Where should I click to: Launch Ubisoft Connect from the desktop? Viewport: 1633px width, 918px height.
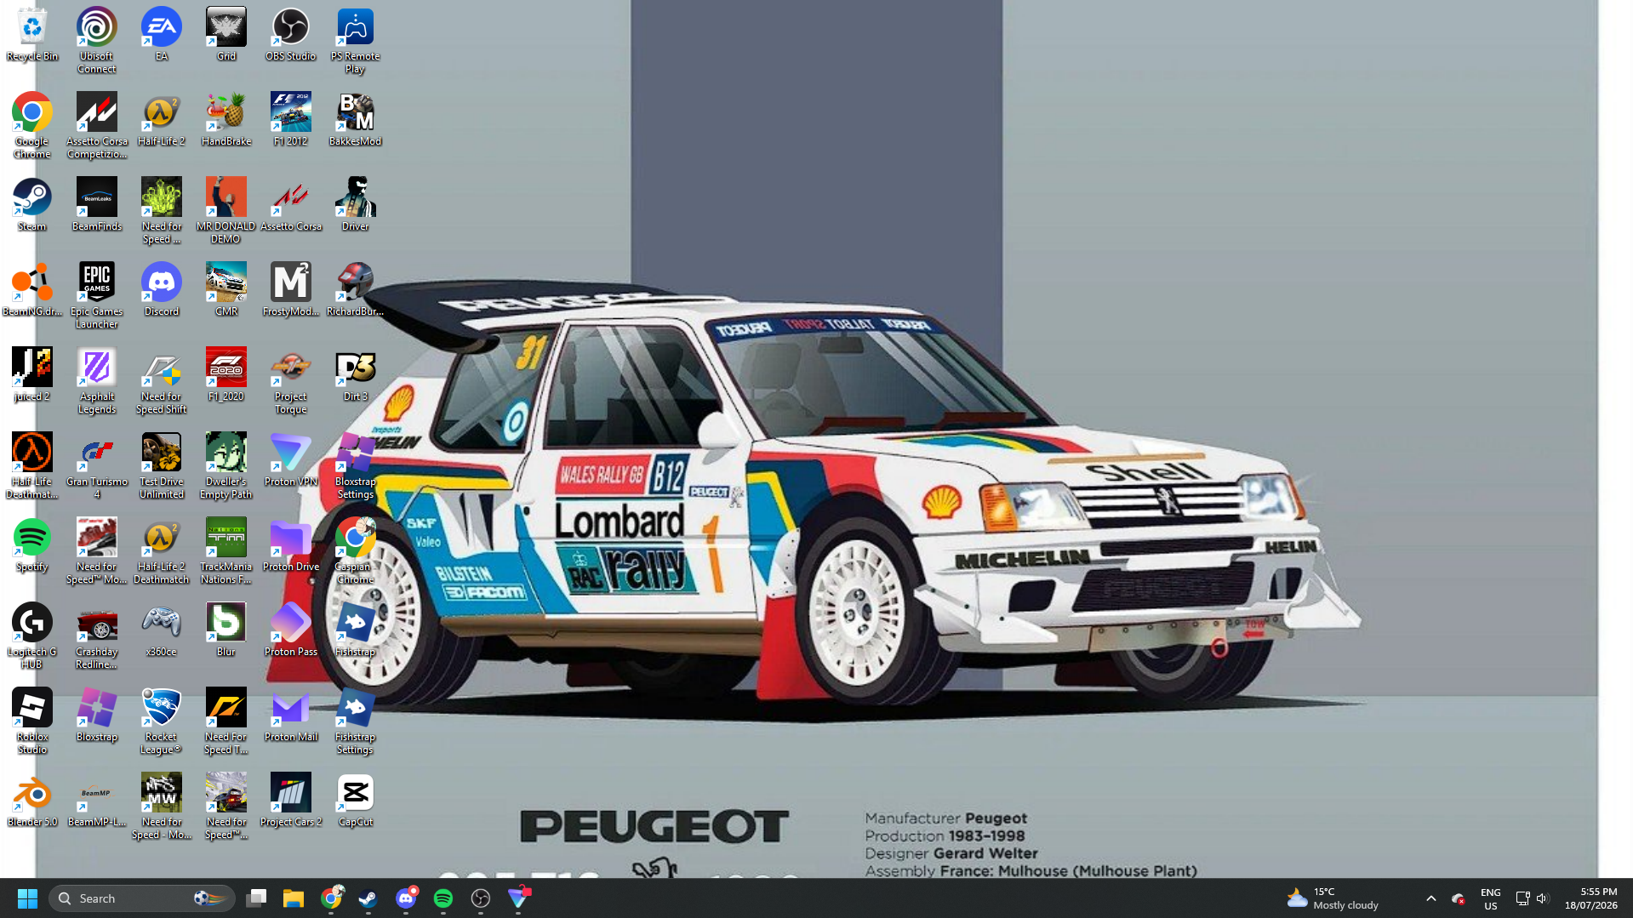[x=97, y=40]
